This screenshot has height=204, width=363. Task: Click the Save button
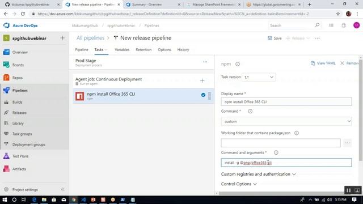click(x=275, y=38)
